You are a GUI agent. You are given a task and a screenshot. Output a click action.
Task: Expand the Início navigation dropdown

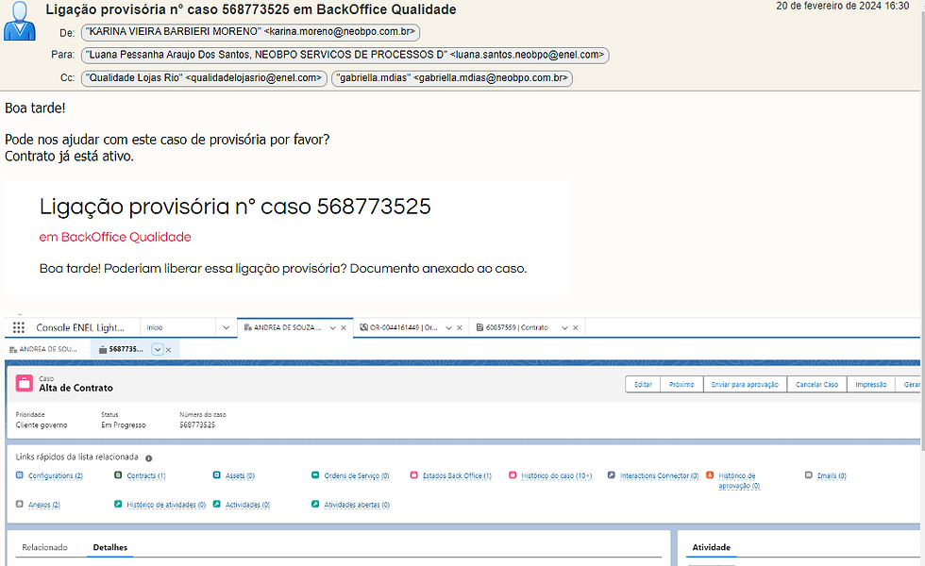(226, 328)
